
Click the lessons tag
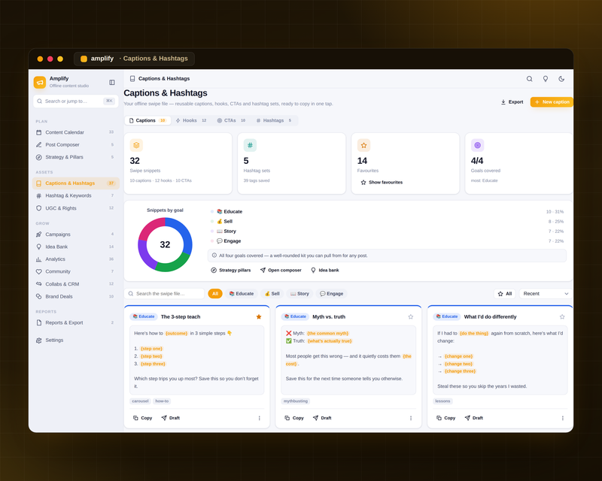[x=442, y=401]
